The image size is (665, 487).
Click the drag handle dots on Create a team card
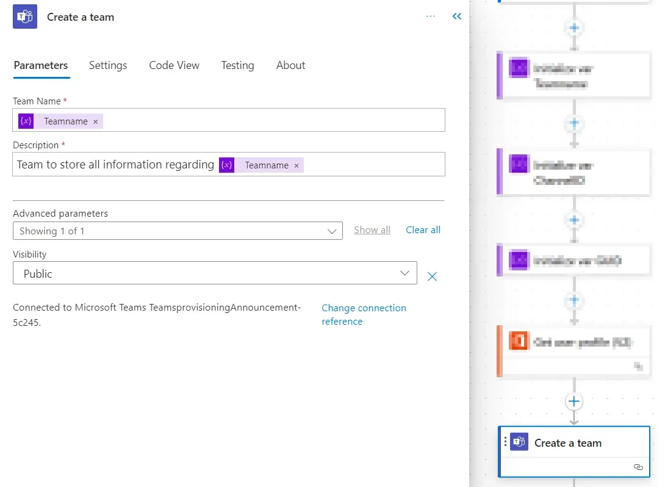(505, 442)
